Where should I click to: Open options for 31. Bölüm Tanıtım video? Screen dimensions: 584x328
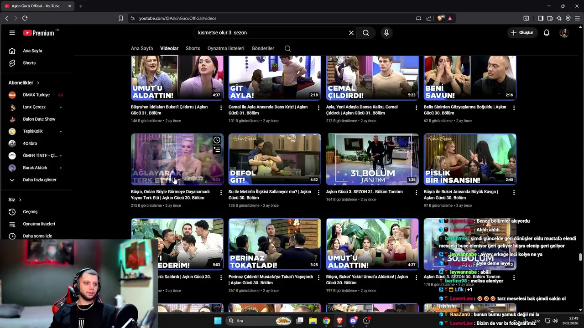pyautogui.click(x=416, y=193)
